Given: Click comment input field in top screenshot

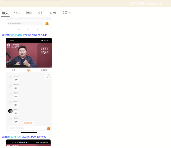Looking at the screenshot, I should pyautogui.click(x=25, y=23).
